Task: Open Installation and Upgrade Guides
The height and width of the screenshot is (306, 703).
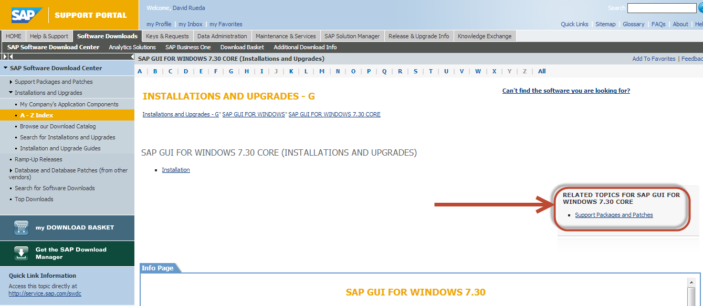Action: tap(60, 148)
